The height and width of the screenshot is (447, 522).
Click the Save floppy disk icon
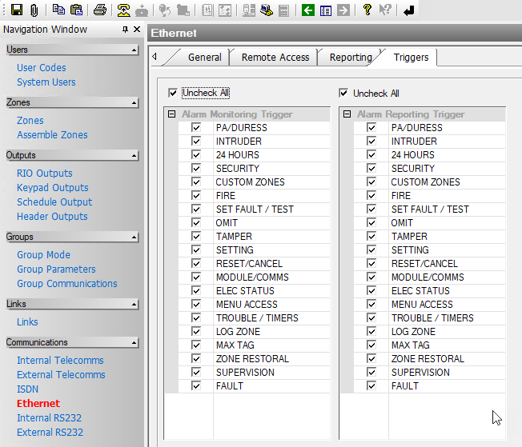pyautogui.click(x=16, y=10)
